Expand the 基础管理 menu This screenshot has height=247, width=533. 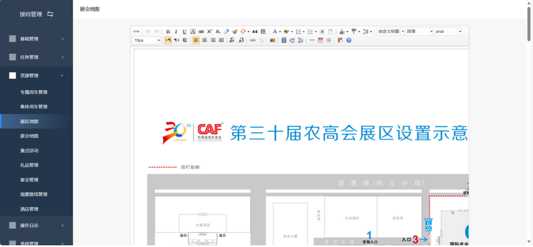(x=36, y=39)
